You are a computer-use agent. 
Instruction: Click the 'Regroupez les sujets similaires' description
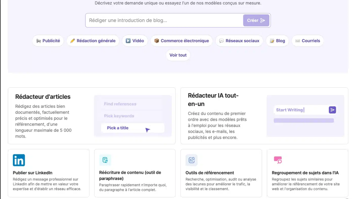pos(306,184)
